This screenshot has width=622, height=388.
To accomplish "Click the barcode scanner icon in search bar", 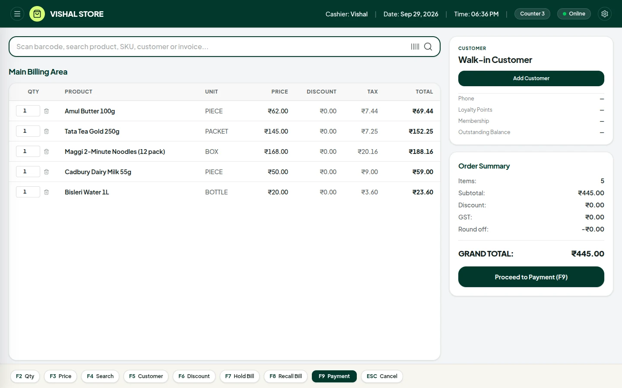I will pyautogui.click(x=415, y=47).
